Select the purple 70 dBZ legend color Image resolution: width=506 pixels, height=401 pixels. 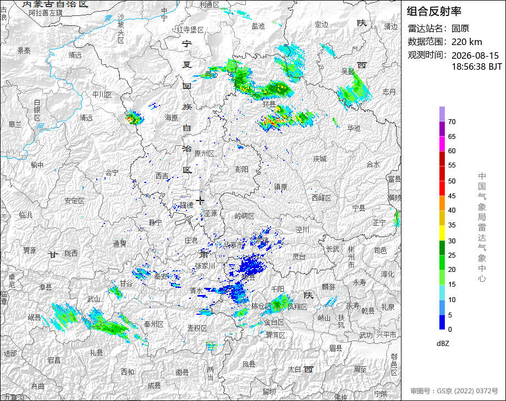point(442,114)
